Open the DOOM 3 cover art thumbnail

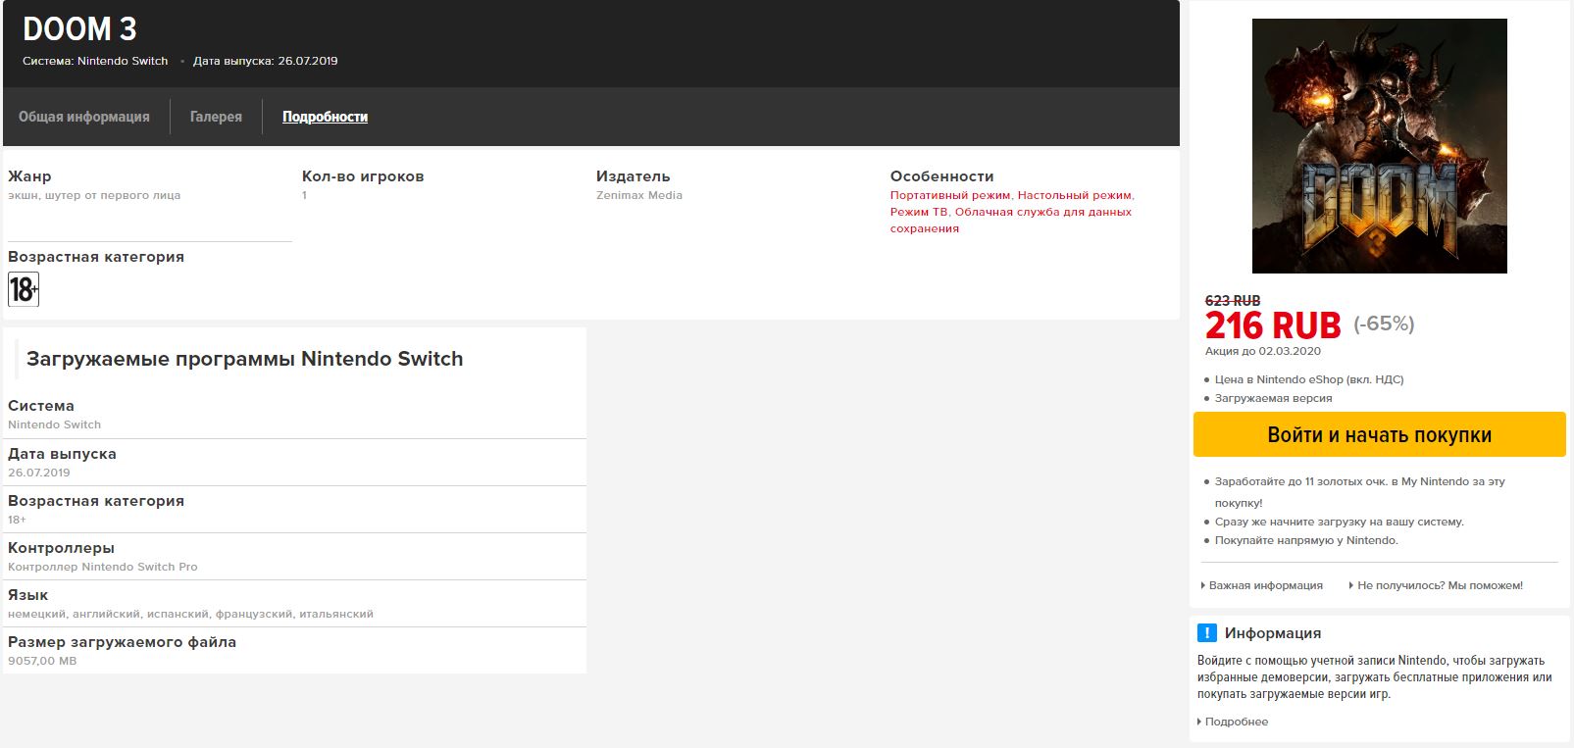pyautogui.click(x=1380, y=146)
